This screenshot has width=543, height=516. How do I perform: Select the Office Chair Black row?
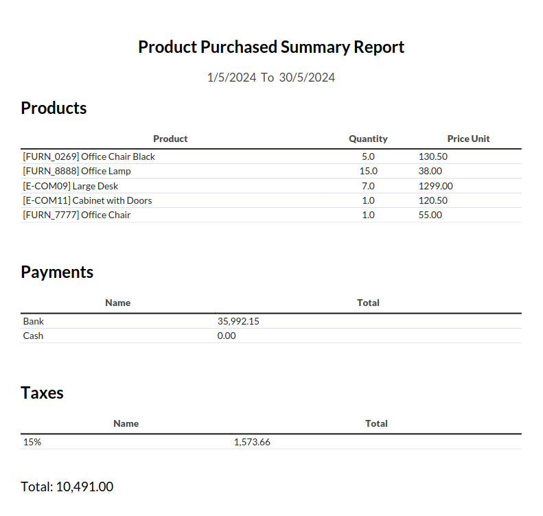[89, 156]
